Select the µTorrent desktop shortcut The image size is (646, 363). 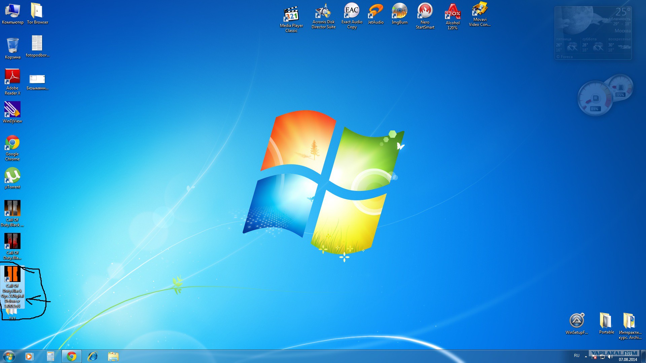click(12, 178)
